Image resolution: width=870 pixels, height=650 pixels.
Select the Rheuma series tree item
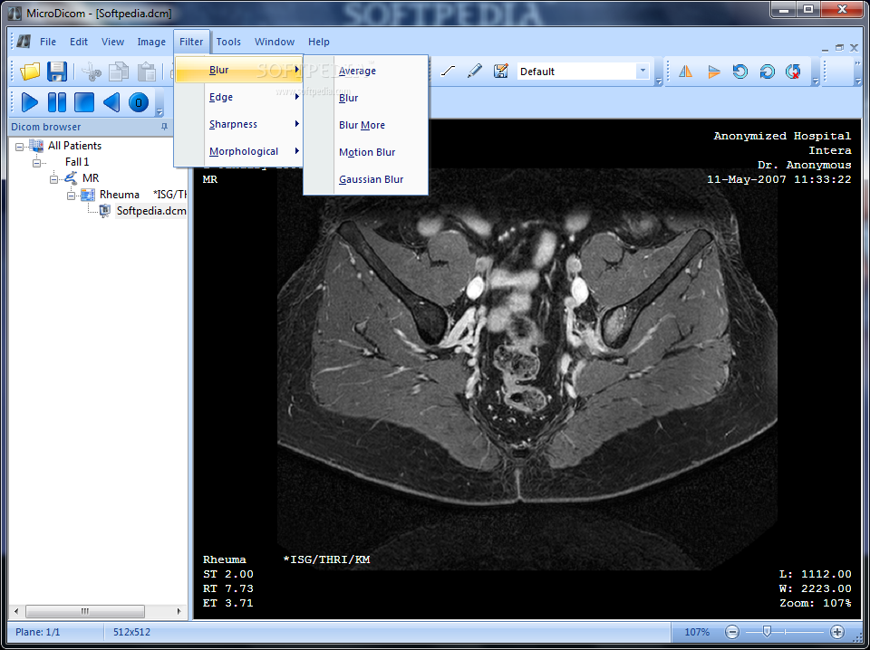120,195
